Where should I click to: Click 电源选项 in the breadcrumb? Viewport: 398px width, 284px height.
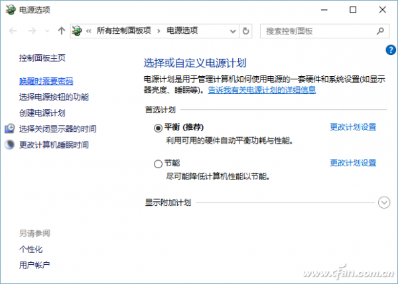(x=182, y=30)
